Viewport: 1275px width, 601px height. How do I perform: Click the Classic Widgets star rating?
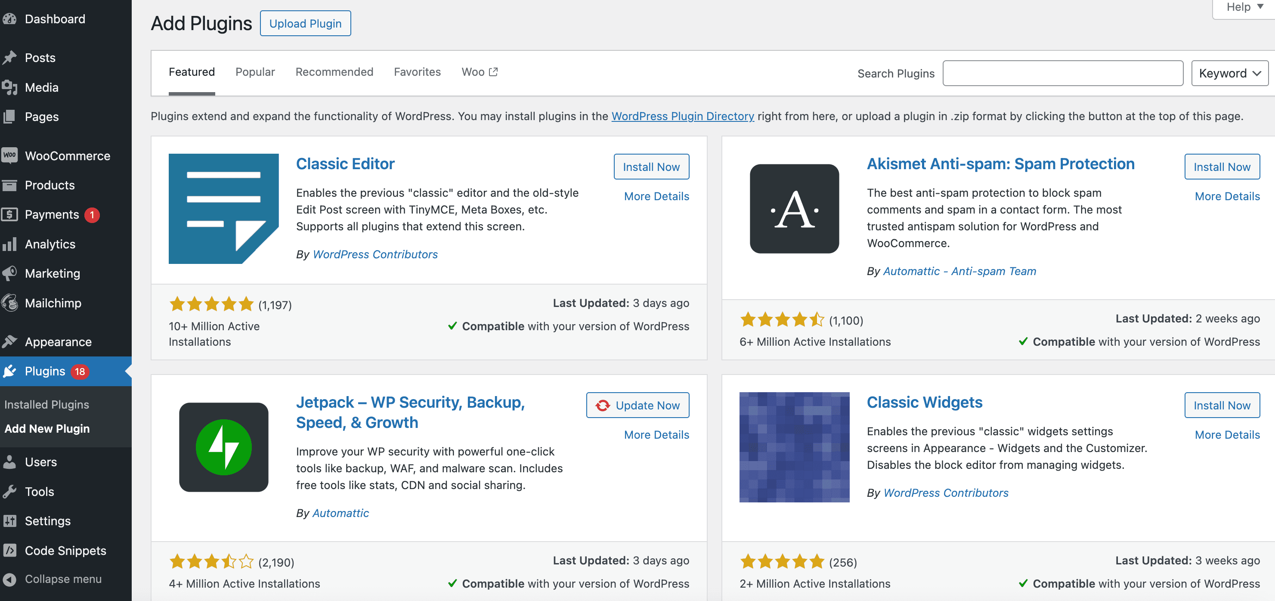coord(782,561)
